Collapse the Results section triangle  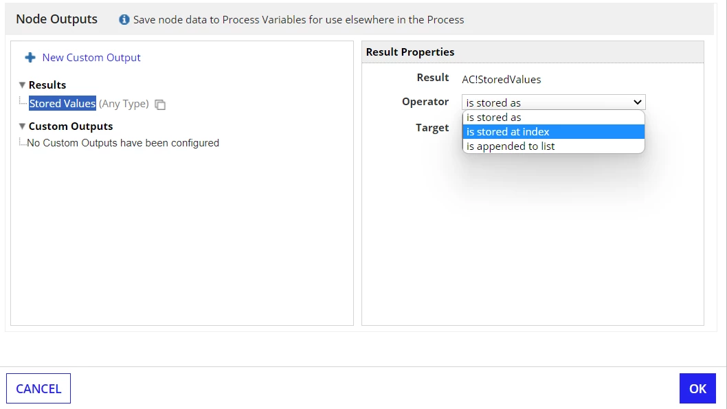click(x=22, y=85)
